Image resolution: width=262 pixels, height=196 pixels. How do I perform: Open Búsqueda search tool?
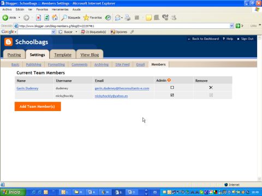[x=70, y=17]
